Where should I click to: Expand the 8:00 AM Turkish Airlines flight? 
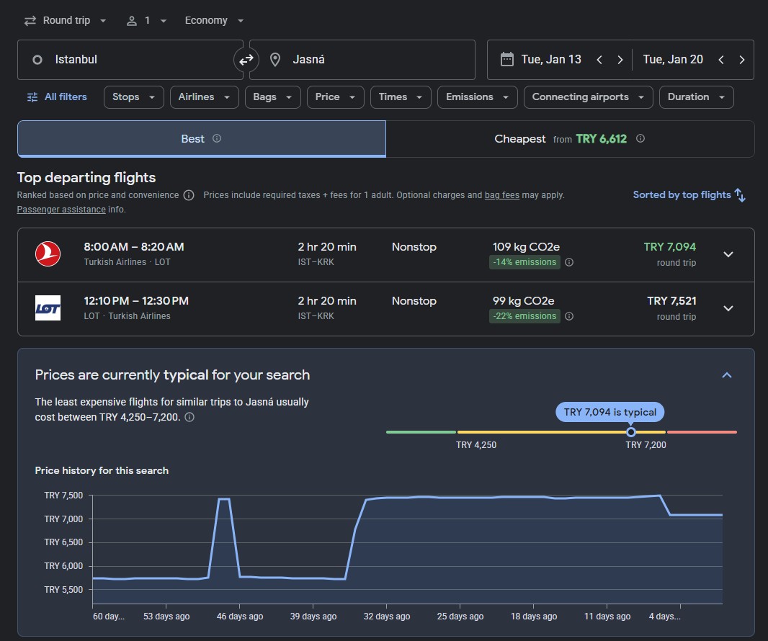coord(728,254)
